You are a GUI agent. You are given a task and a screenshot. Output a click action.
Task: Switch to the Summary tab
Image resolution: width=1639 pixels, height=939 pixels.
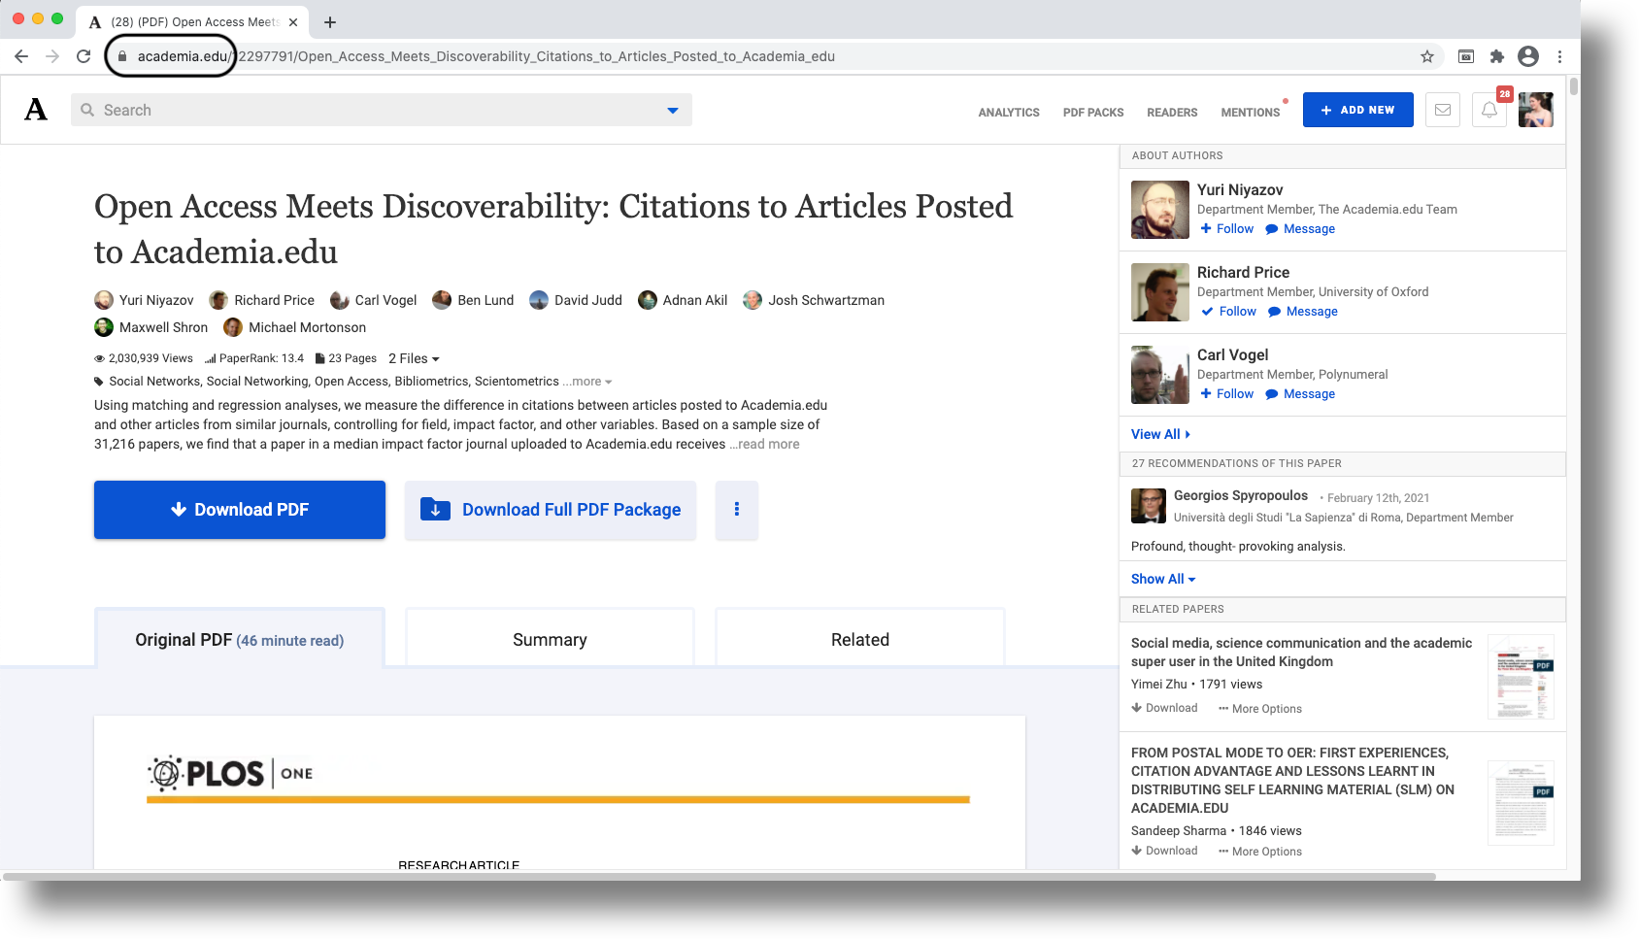[x=550, y=638]
